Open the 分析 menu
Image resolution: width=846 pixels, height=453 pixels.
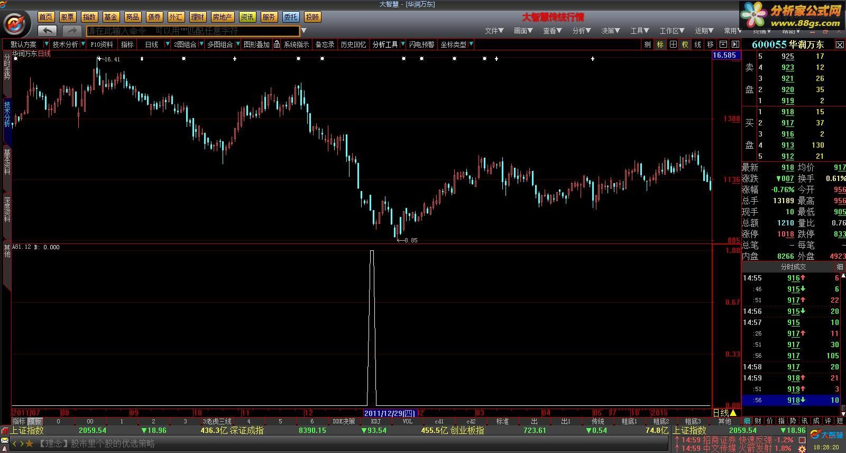pos(582,31)
